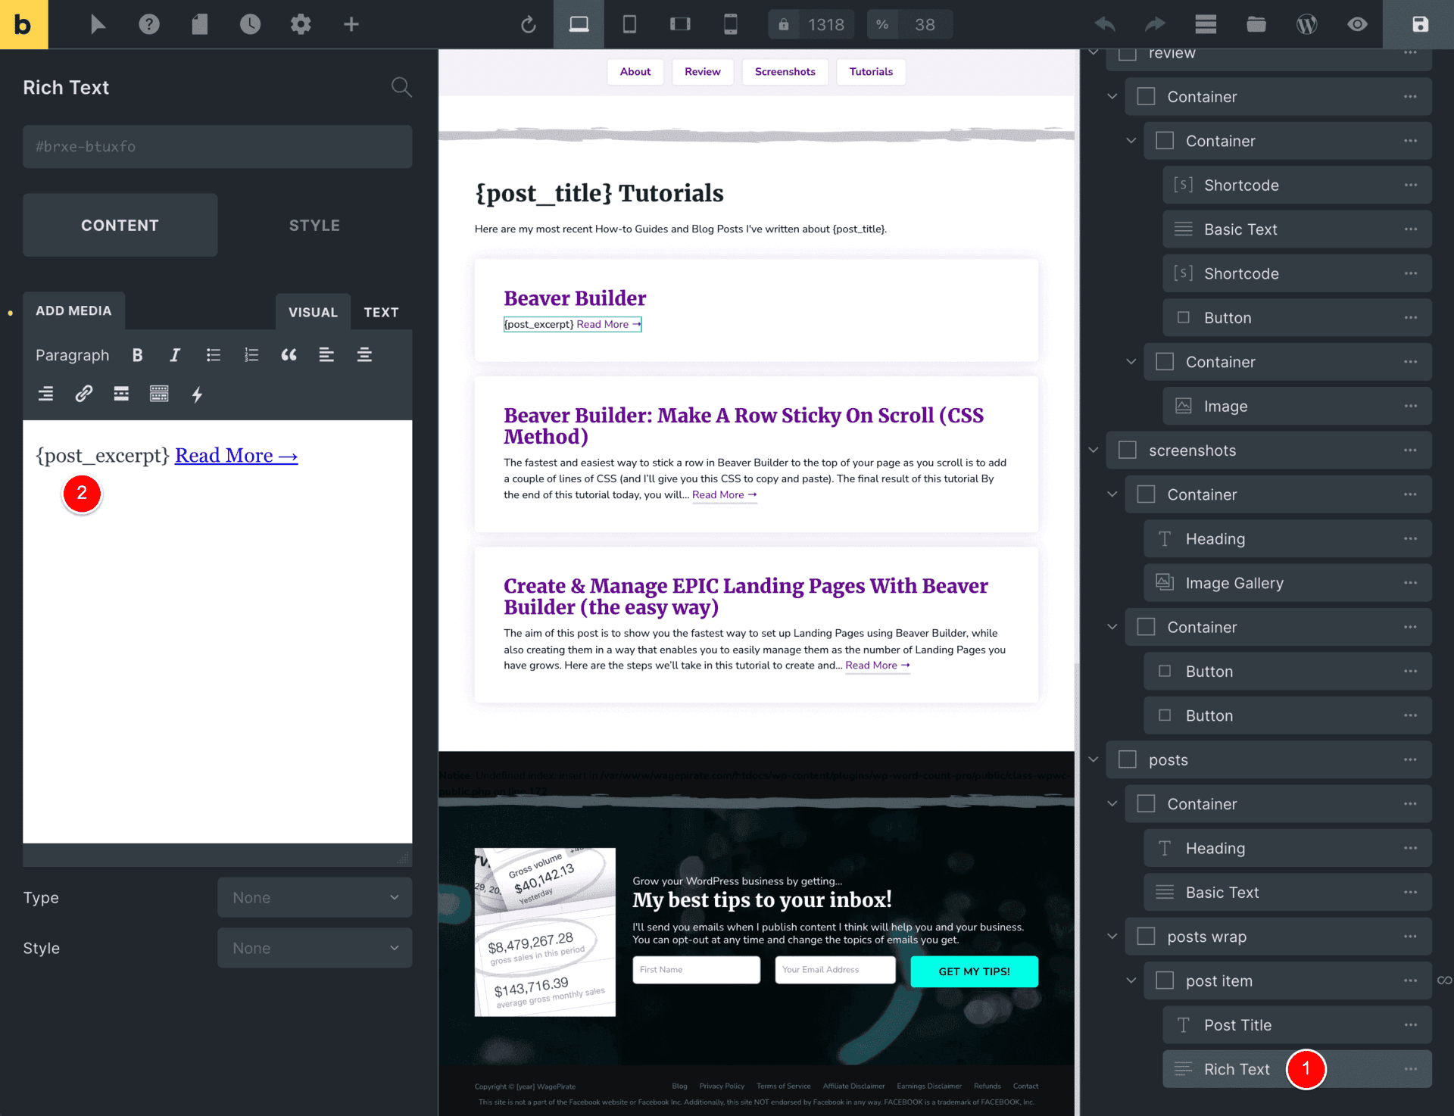This screenshot has width=1454, height=1116.
Task: Click the First Name field
Action: point(696,970)
